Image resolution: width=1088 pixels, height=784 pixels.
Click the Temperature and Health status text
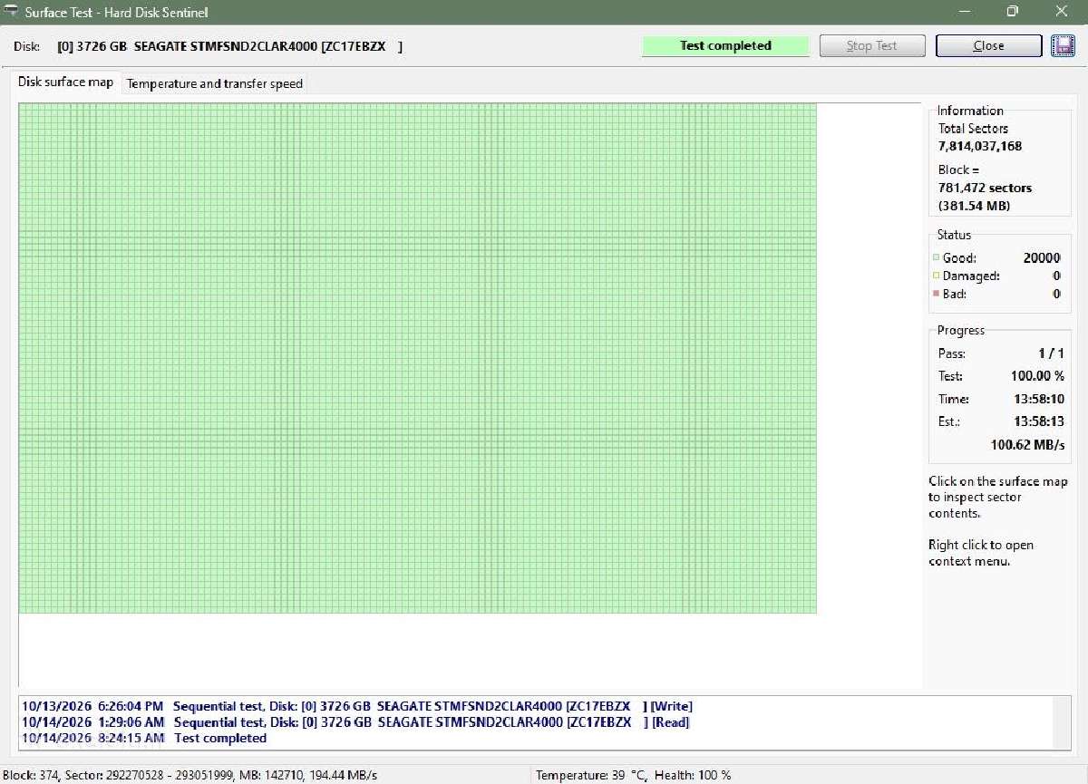[633, 775]
